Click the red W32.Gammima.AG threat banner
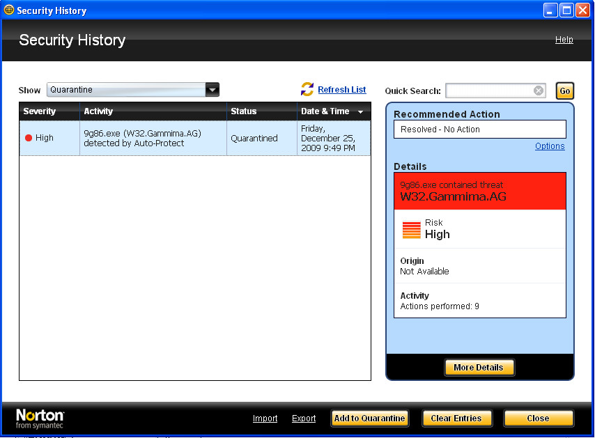 tap(479, 191)
